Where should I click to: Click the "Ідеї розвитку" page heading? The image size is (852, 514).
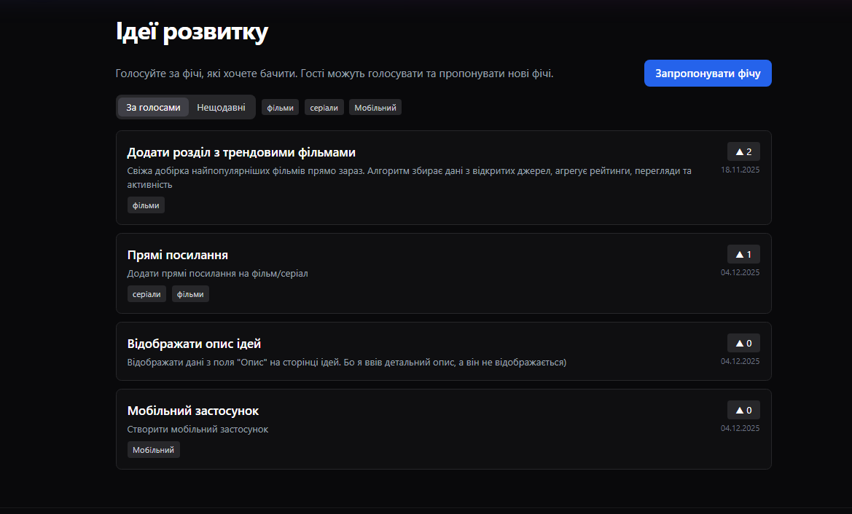click(x=192, y=32)
